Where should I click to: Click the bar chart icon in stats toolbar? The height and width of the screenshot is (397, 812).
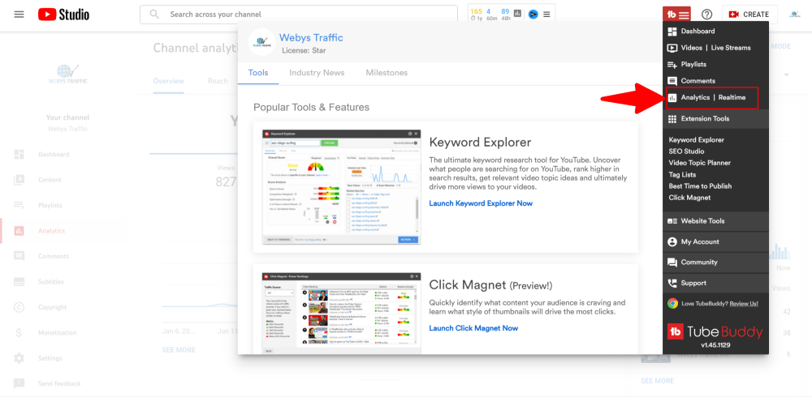pyautogui.click(x=517, y=14)
